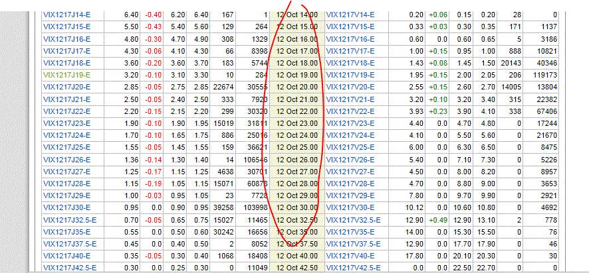Click the 39258 volume value
Viewport: 589px width, 273px height.
point(223,208)
